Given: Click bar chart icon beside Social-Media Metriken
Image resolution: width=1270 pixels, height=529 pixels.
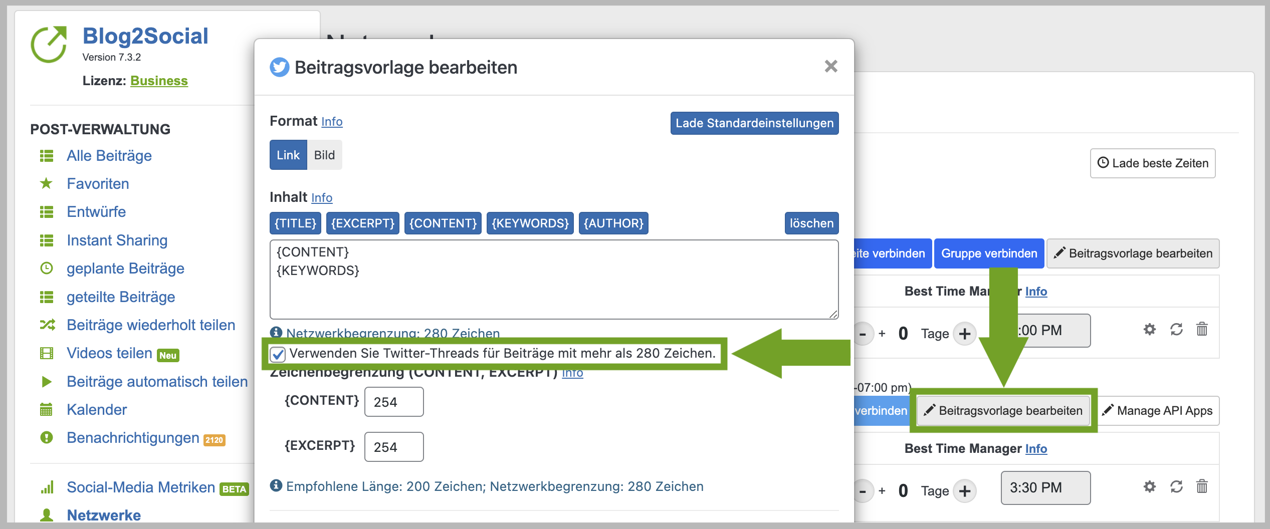Looking at the screenshot, I should 47,487.
